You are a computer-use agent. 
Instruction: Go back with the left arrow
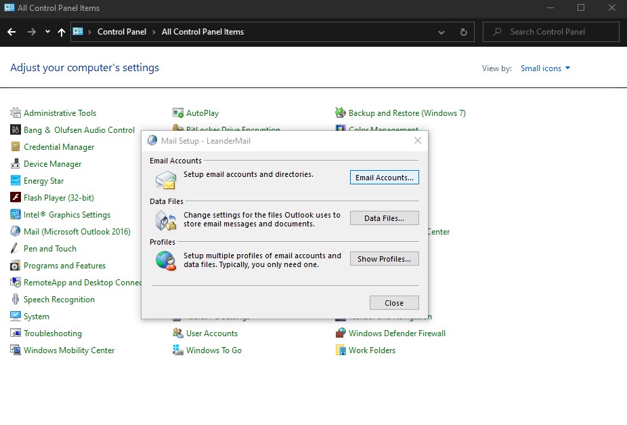pyautogui.click(x=12, y=32)
